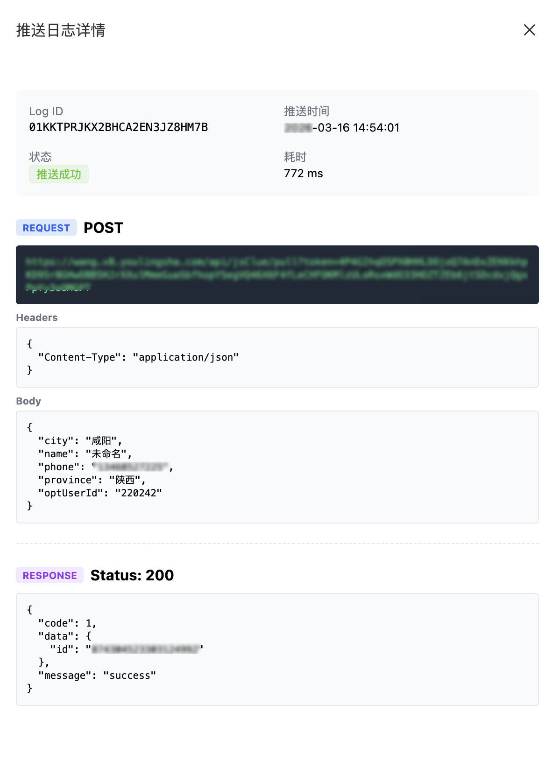
Task: Click the "message": "success" response line
Action: pos(97,676)
